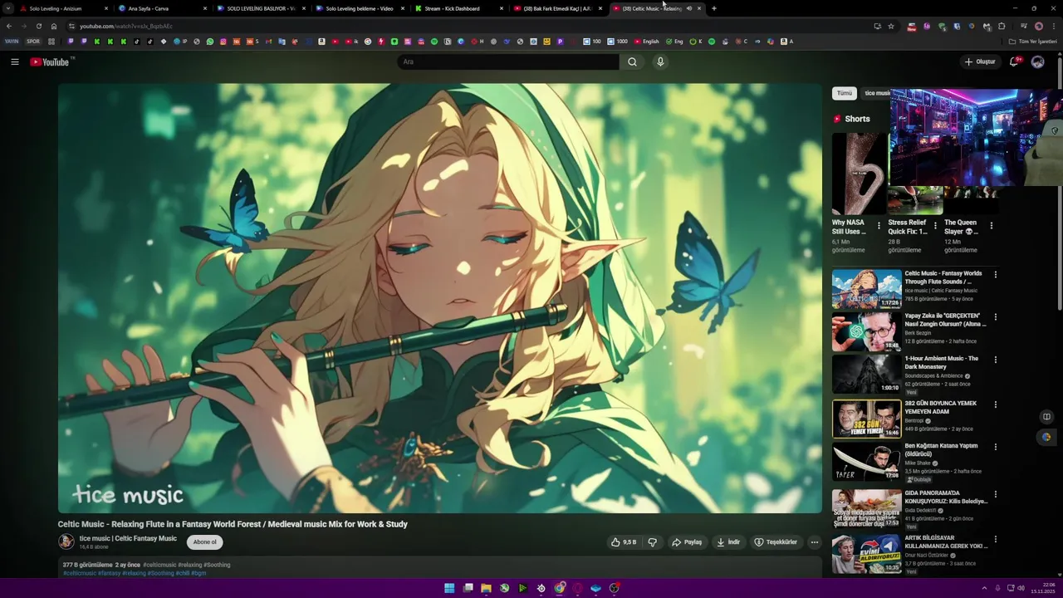Open Why NASA Still Uses short thumbnail

(859, 174)
